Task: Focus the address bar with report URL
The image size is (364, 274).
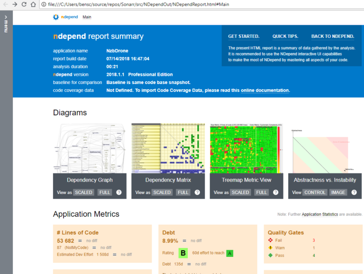Action: (x=202, y=4)
